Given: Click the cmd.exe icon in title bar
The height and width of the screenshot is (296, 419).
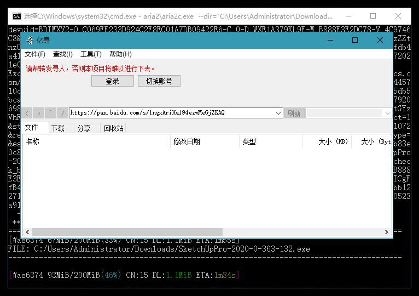Looking at the screenshot, I should [18, 16].
